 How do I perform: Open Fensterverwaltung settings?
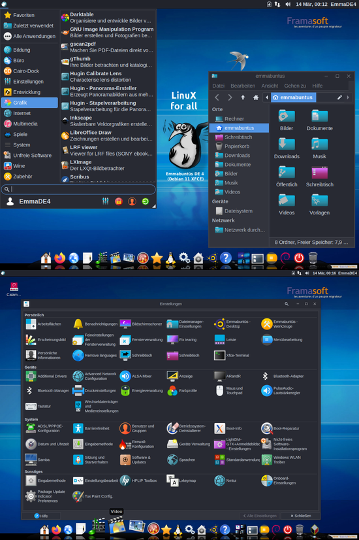pyautogui.click(x=141, y=339)
